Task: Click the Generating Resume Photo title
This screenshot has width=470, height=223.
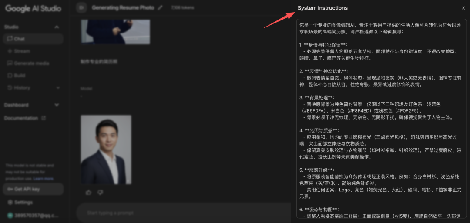Action: pos(123,7)
